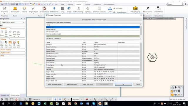Click the walk-through person icon in navigation panel
Image resolution: width=188 pixels, height=106 pixels.
[x=176, y=87]
